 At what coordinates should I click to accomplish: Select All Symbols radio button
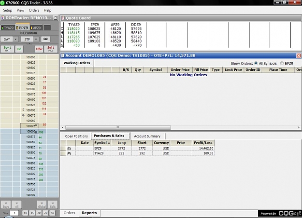256,63
